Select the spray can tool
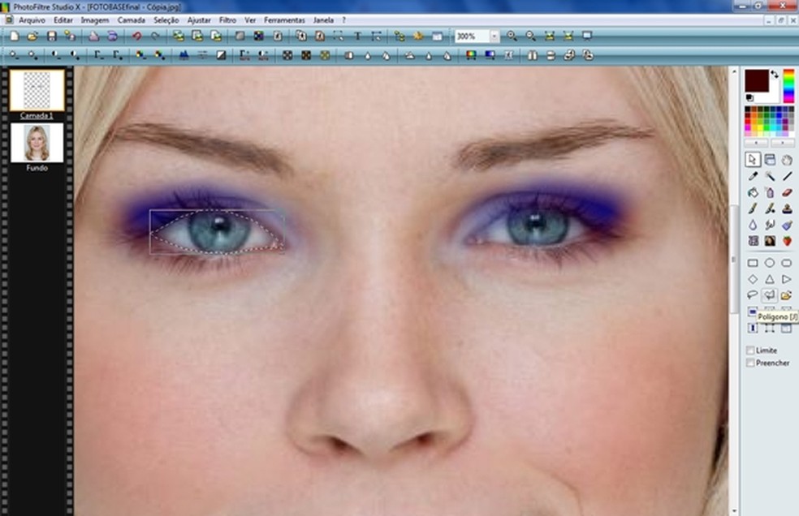The height and width of the screenshot is (516, 799). tap(770, 192)
